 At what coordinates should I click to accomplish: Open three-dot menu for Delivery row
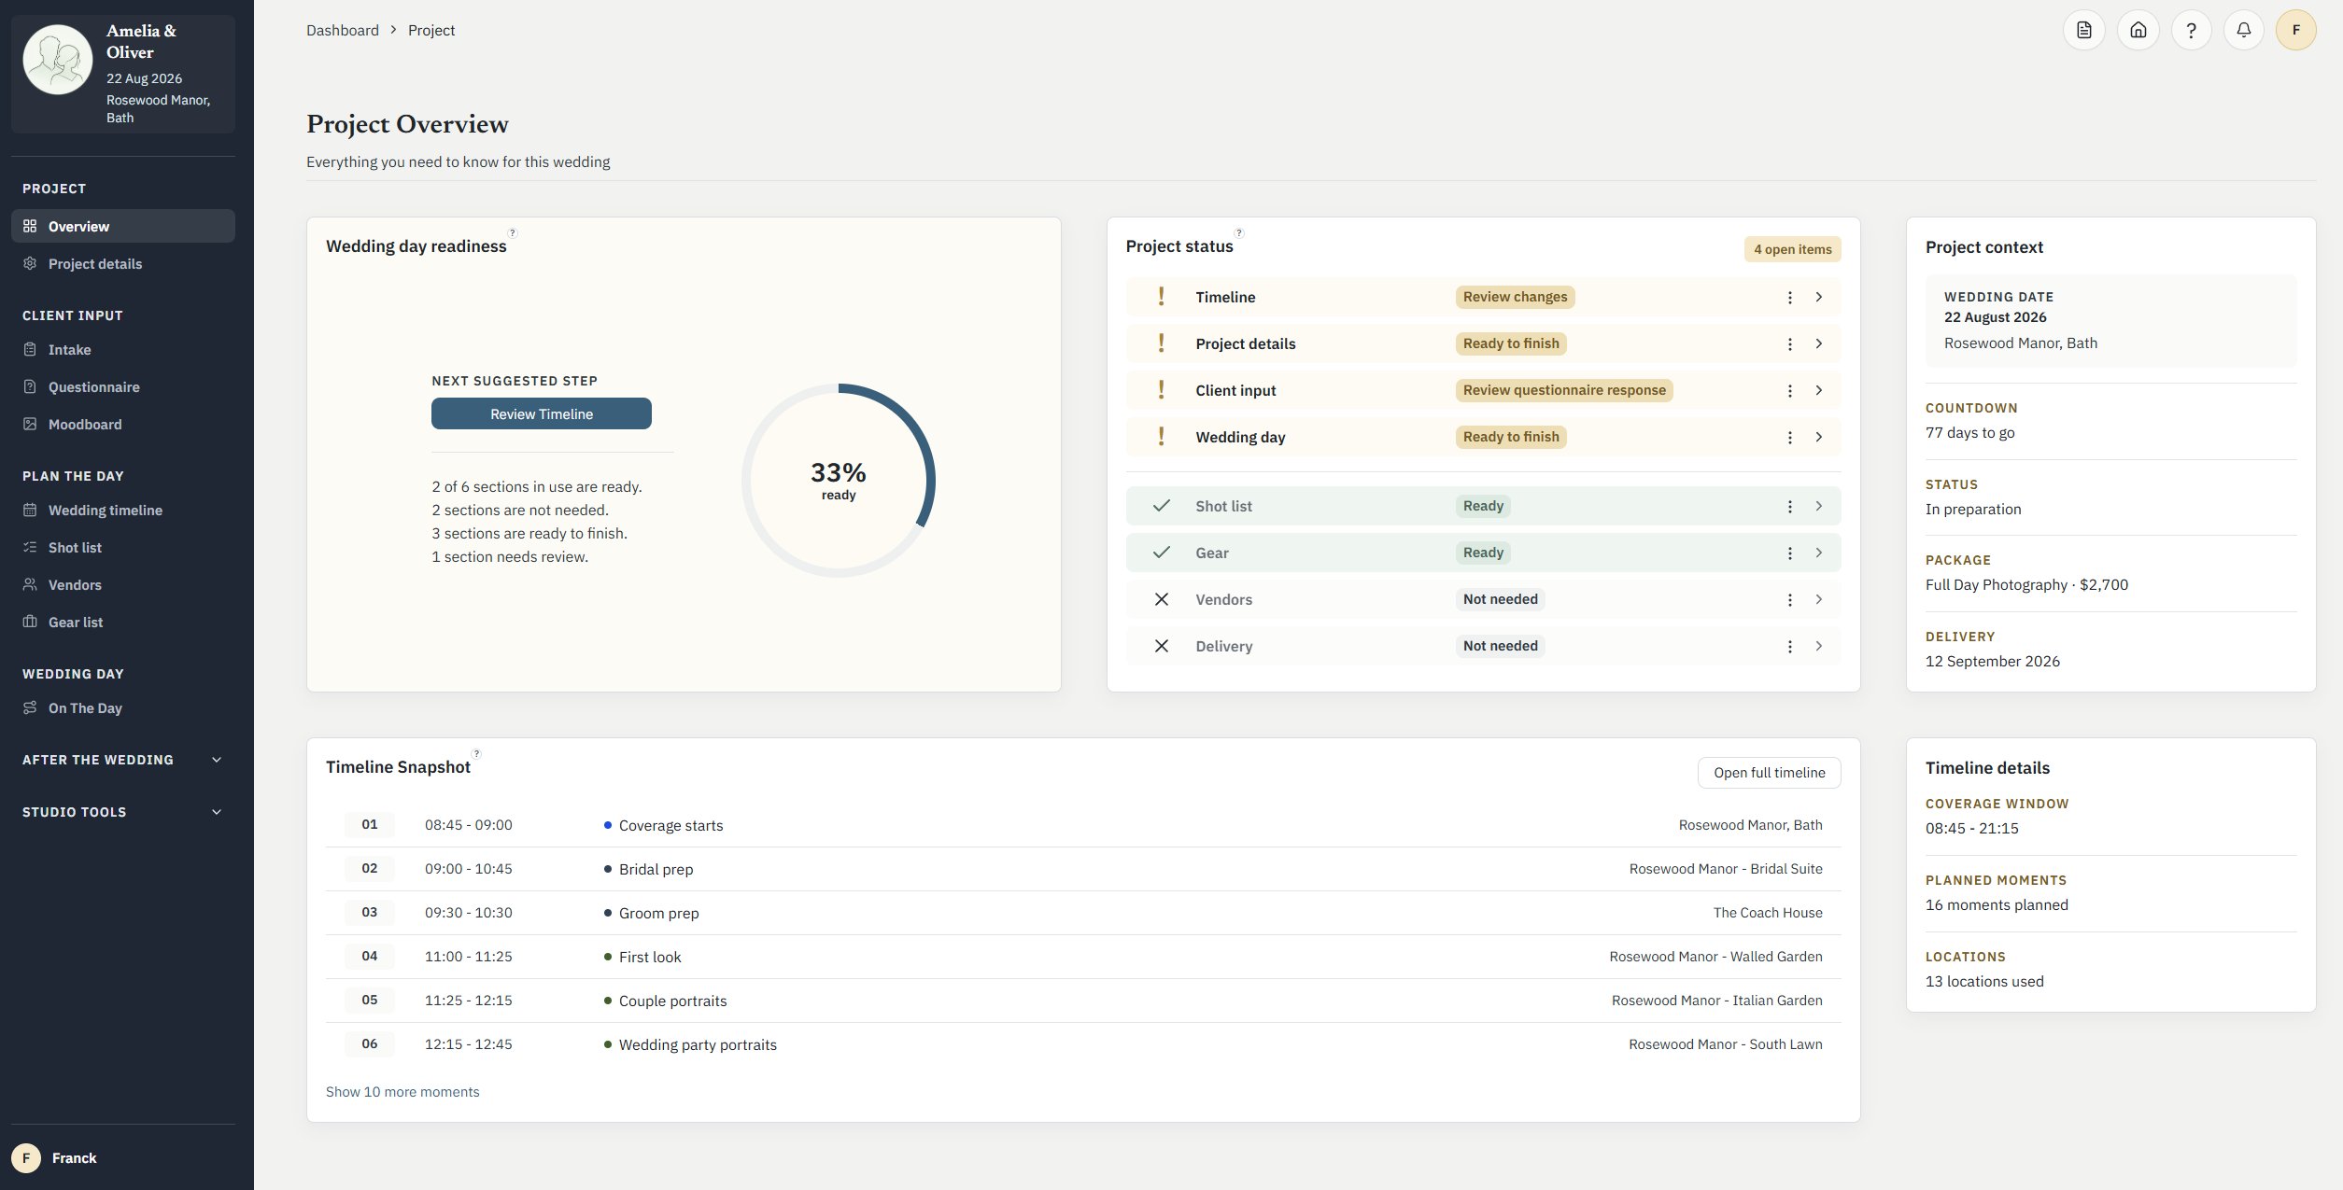point(1789,646)
